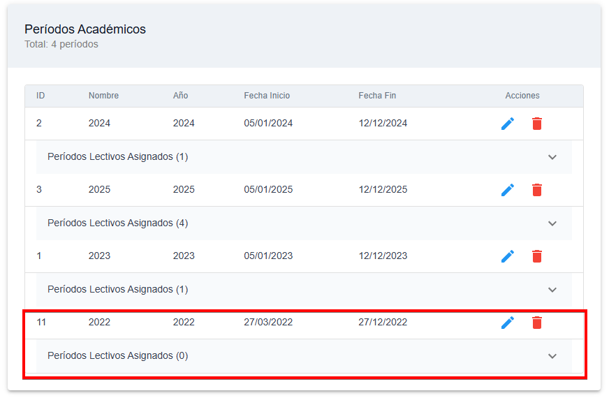This screenshot has height=398, width=609.
Task: Expand Períodos Lectivos Asignados (4) under 2025
Action: coord(304,223)
